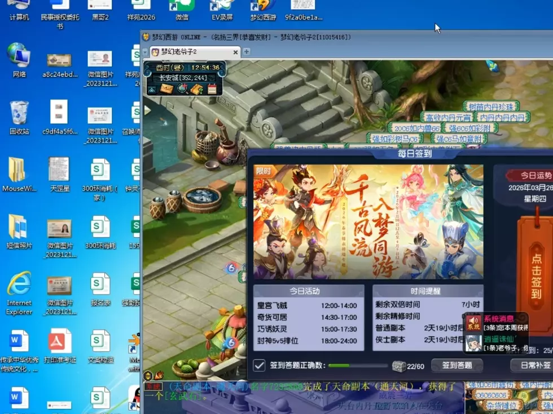Add a new game tab with plus button
The image size is (553, 414).
[x=246, y=51]
